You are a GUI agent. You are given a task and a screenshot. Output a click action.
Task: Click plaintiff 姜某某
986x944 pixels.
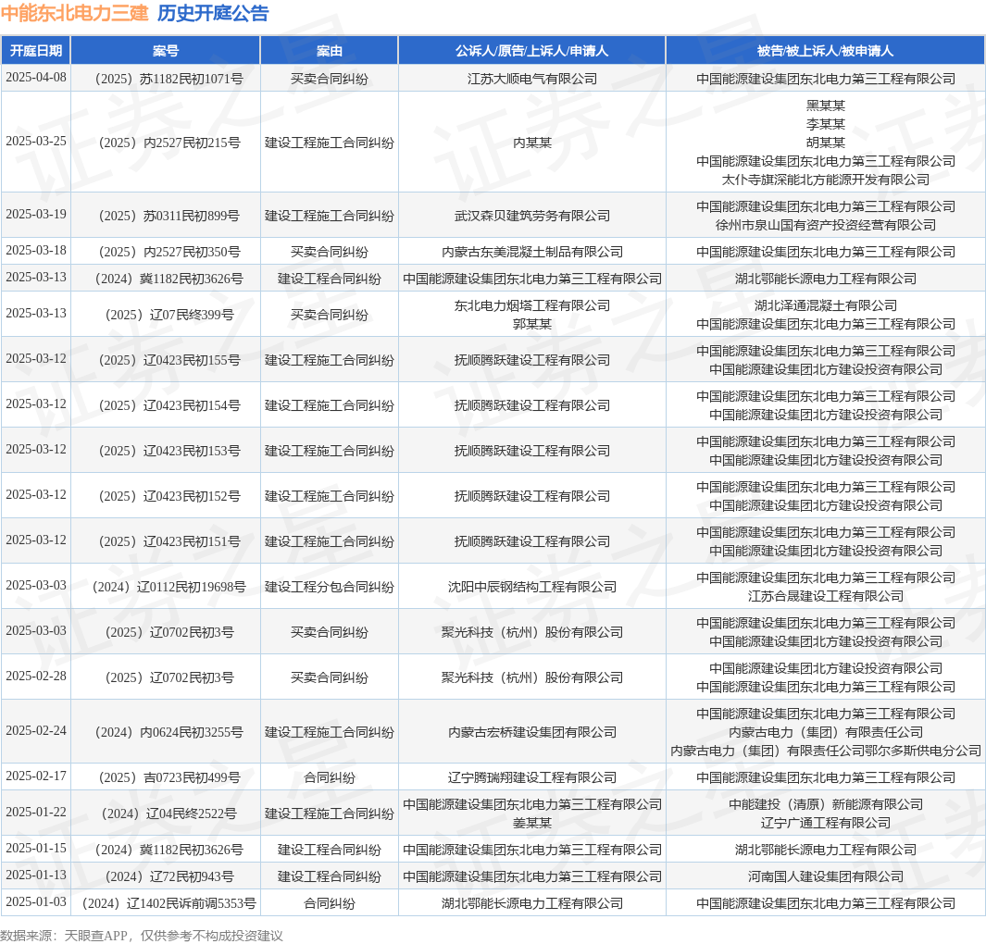click(532, 824)
